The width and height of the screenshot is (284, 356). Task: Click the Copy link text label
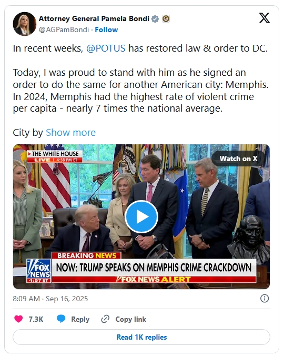(131, 319)
